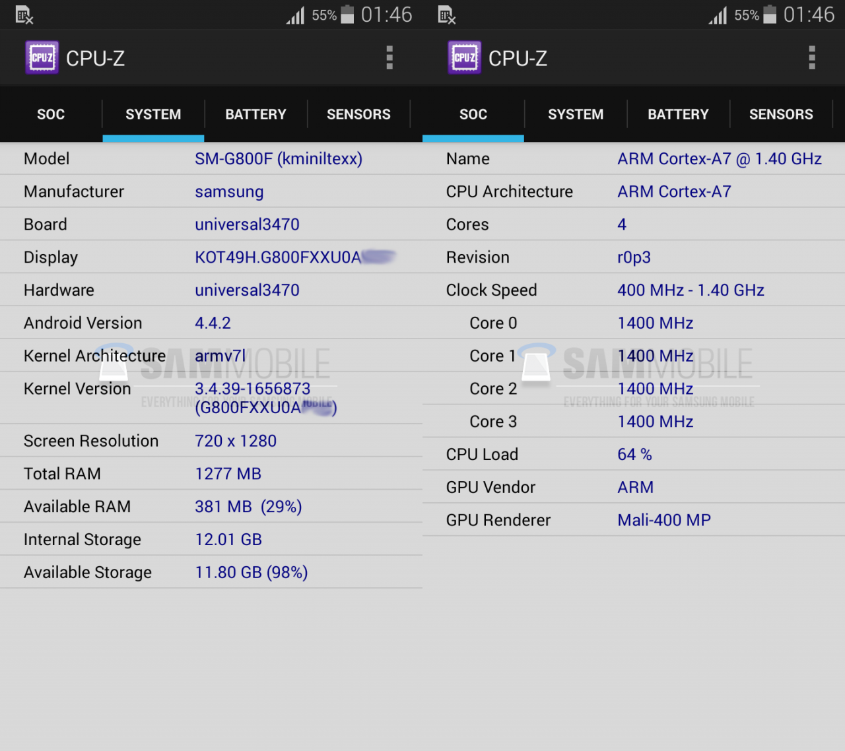Switch to SYSTEM tab in right screen
This screenshot has width=845, height=751.
576,114
